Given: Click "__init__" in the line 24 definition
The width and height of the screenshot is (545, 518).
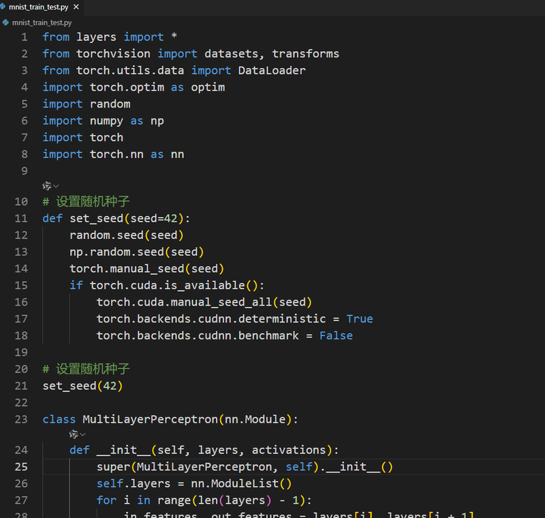Looking at the screenshot, I should (x=123, y=450).
